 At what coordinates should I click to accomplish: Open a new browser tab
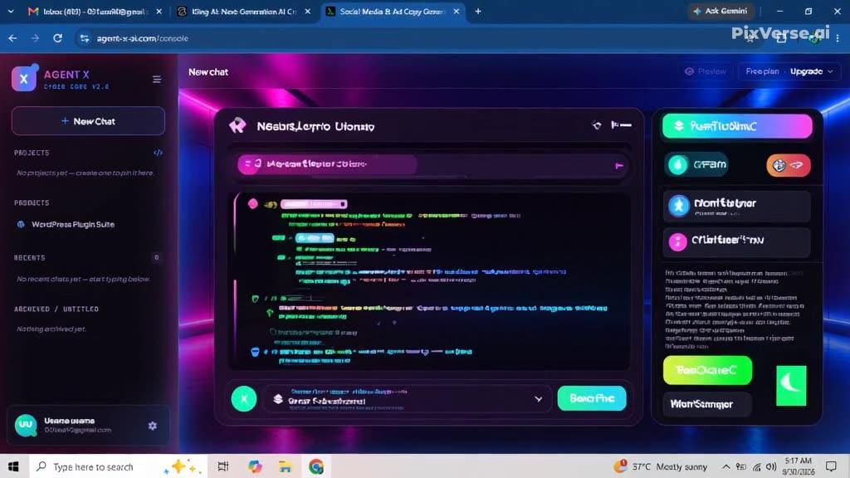[x=477, y=12]
